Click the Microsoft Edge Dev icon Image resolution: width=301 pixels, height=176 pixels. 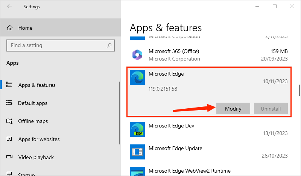137,129
